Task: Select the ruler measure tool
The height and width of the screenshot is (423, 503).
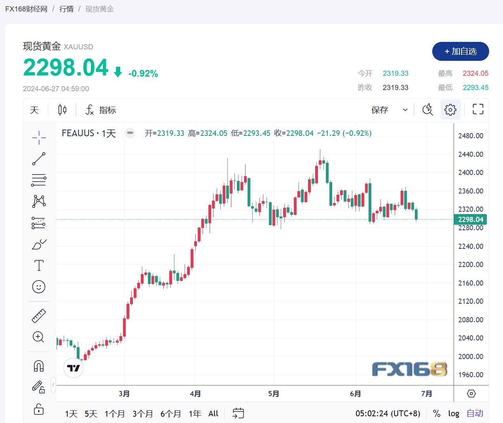Action: 38,316
